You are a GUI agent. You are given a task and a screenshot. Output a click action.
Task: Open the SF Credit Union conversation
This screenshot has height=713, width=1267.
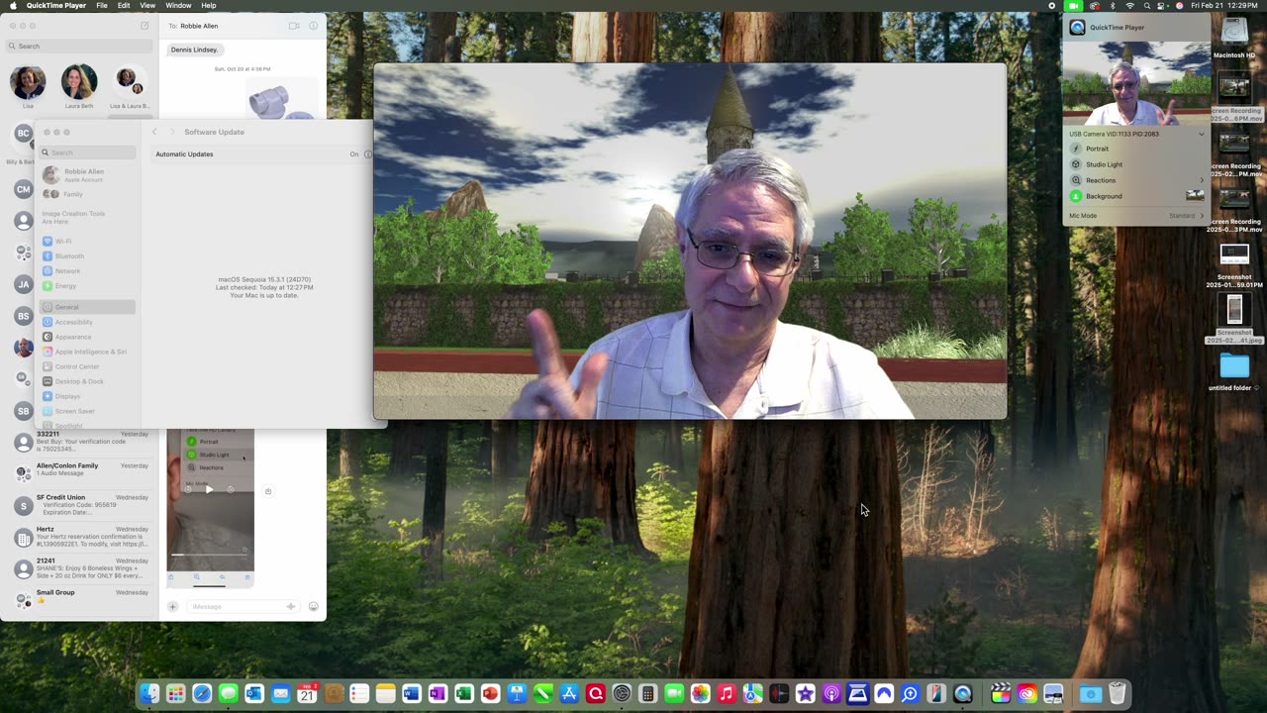click(81, 505)
